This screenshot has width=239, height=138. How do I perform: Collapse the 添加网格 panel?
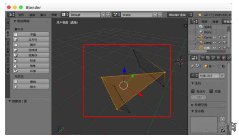coord(15,21)
